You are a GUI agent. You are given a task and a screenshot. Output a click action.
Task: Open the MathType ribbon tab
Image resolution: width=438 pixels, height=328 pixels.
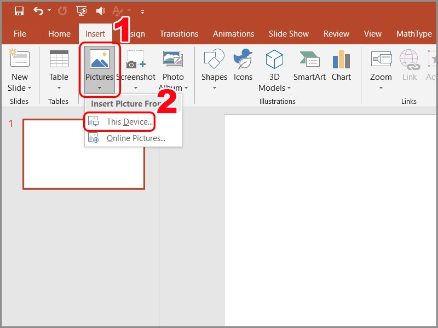point(414,33)
